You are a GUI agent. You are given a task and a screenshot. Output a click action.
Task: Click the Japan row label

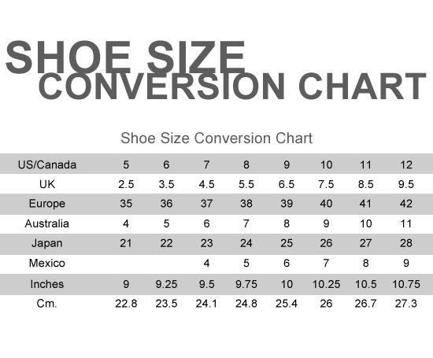pyautogui.click(x=47, y=243)
